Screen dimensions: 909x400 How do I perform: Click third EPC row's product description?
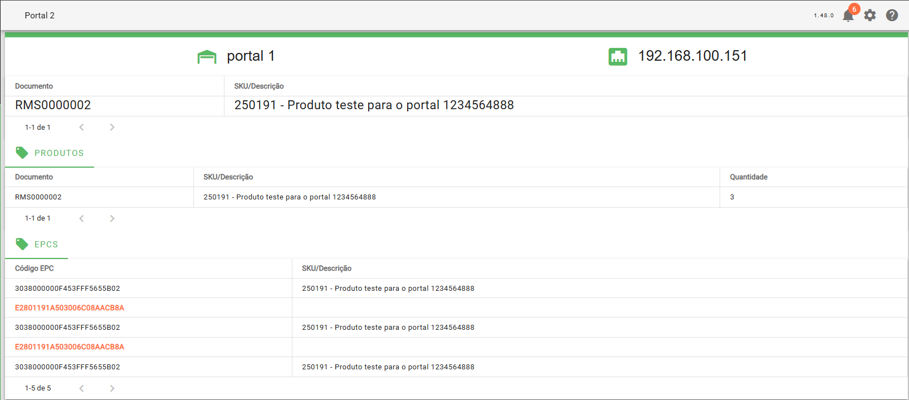click(x=388, y=328)
